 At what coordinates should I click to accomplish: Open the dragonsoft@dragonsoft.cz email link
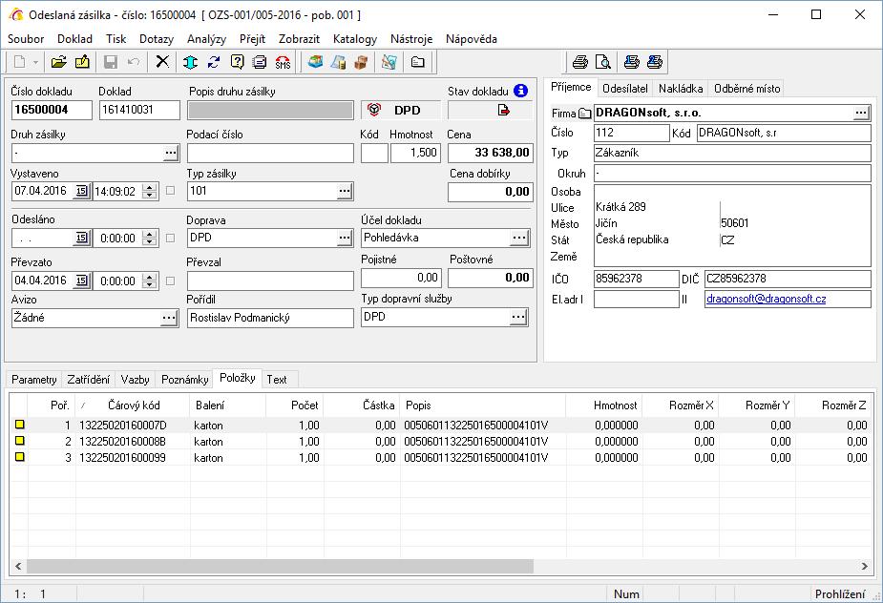[766, 299]
